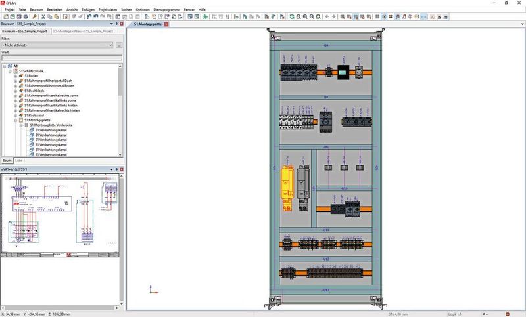This screenshot has height=317, width=526.
Task: Click the print icon in the toolbar
Action: coord(26,17)
